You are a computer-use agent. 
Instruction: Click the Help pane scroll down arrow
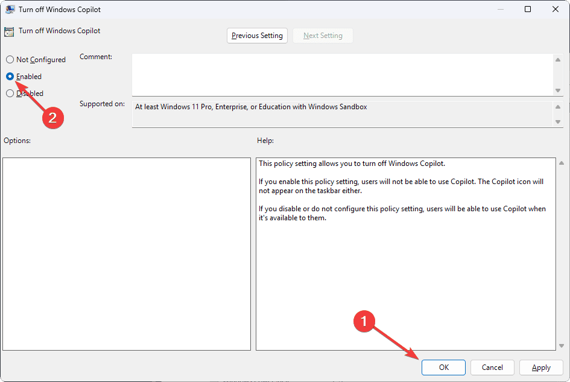pos(562,346)
